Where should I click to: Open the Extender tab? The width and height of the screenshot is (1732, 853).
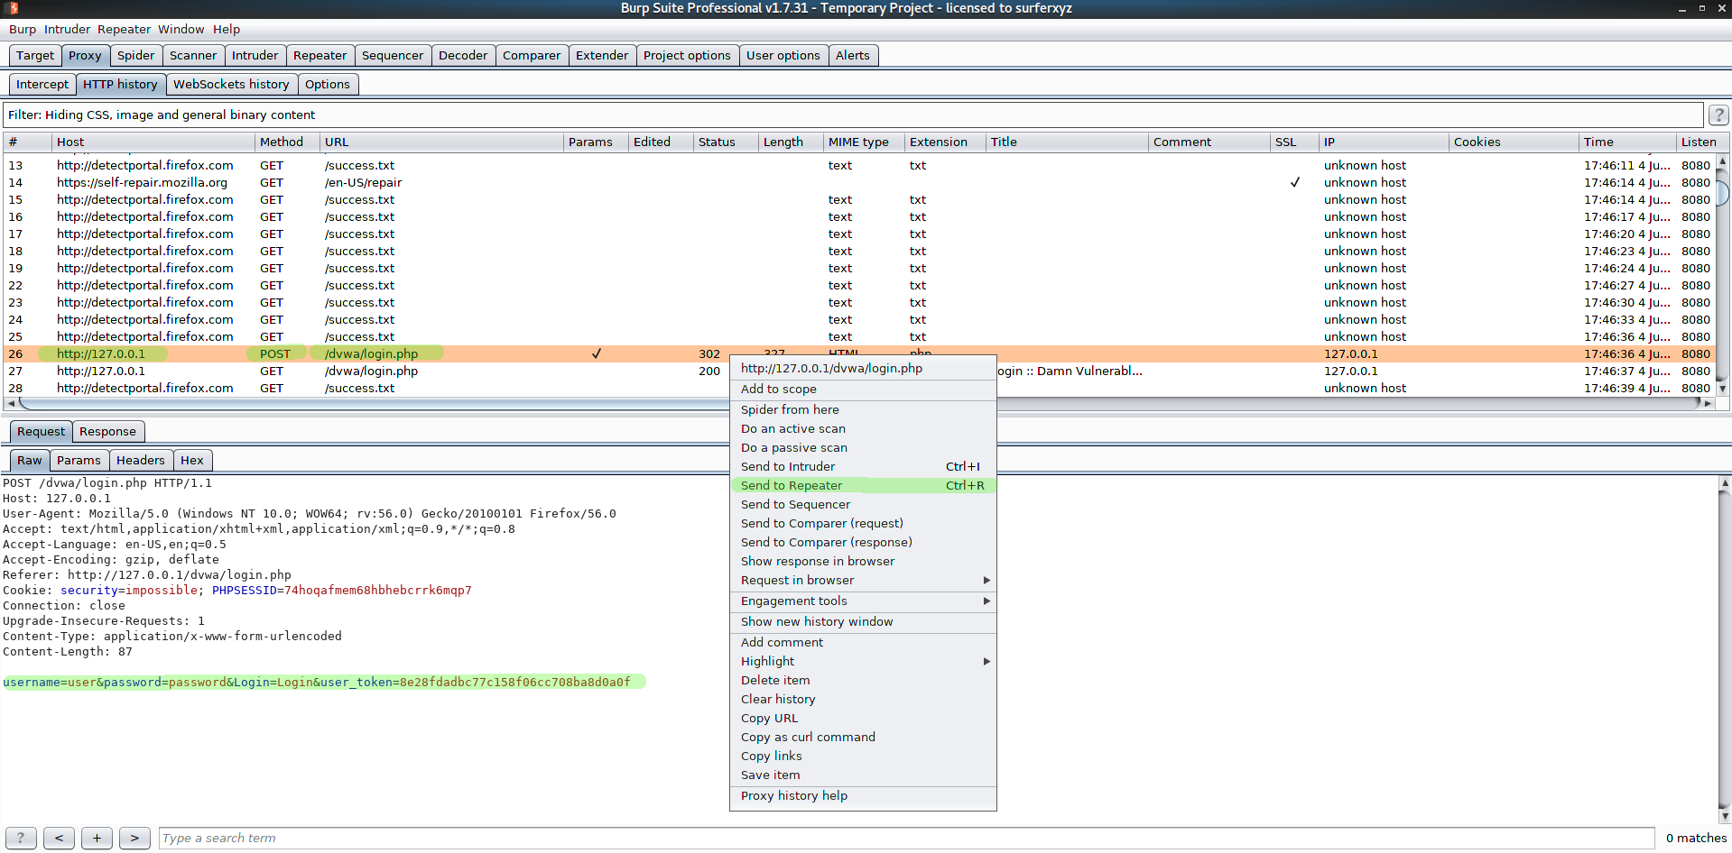click(602, 55)
